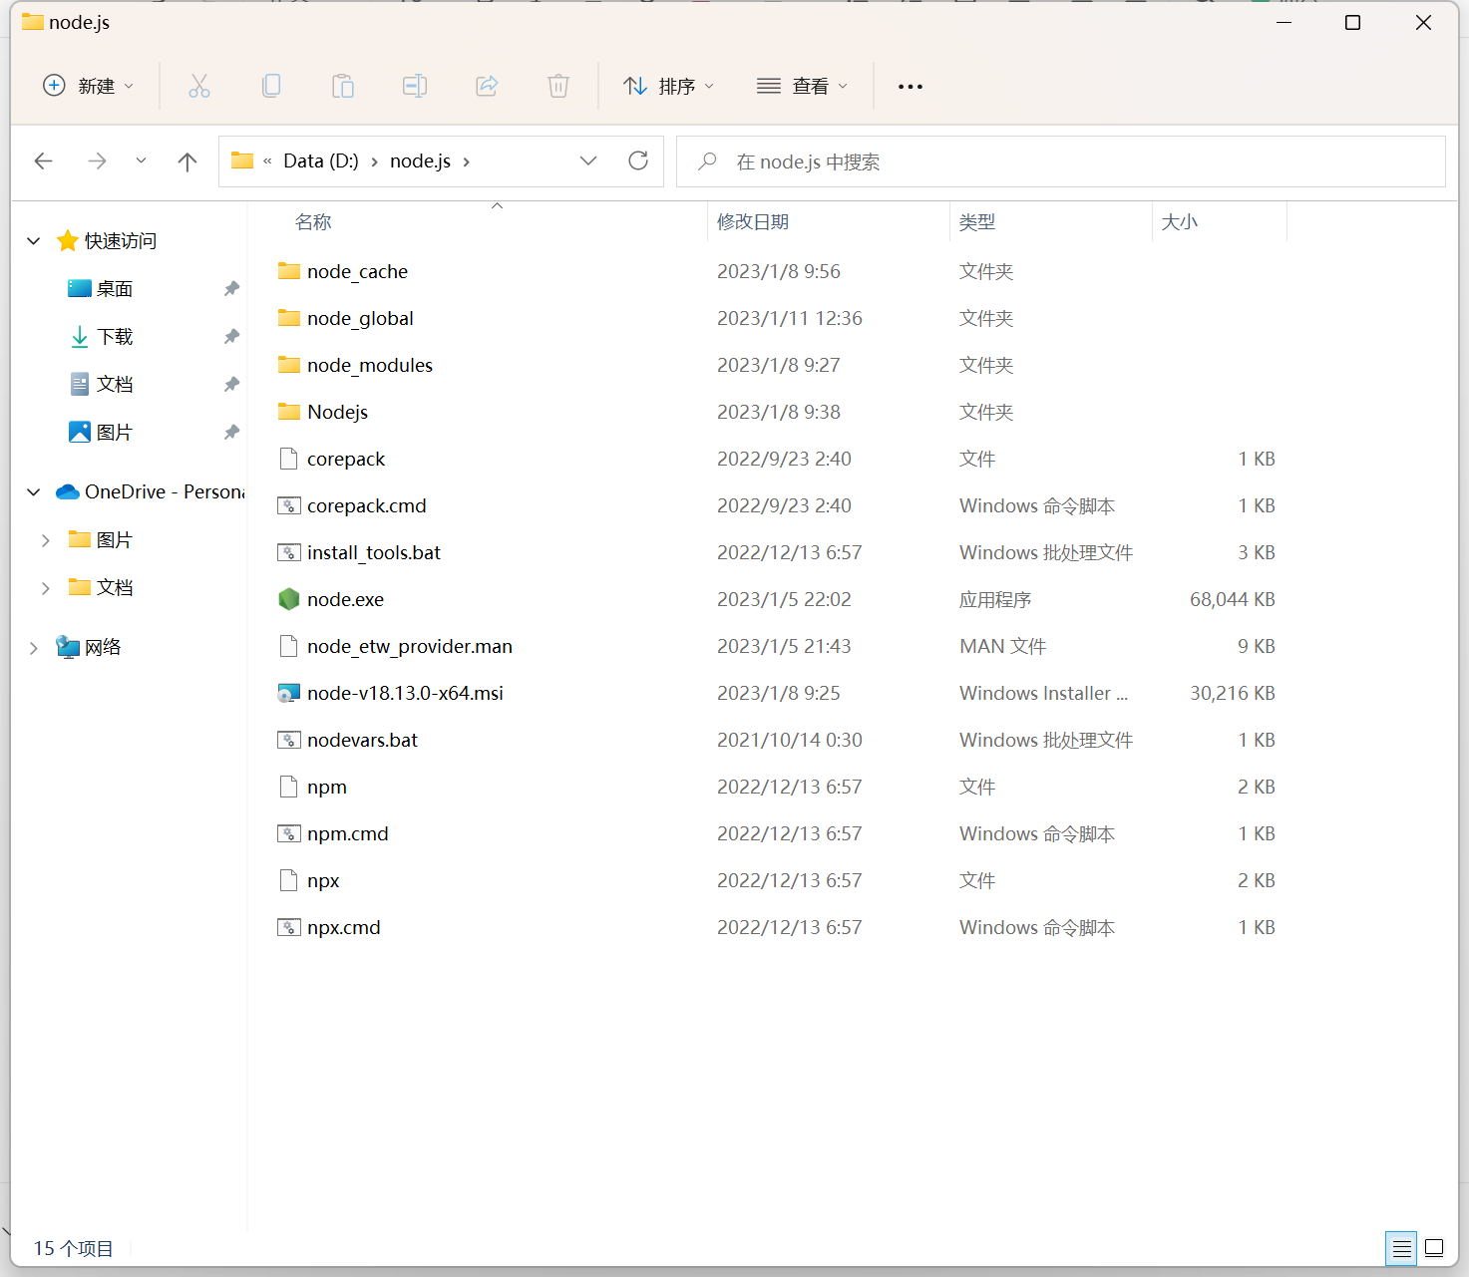1469x1277 pixels.
Task: Click the Delete trash can icon
Action: click(558, 87)
